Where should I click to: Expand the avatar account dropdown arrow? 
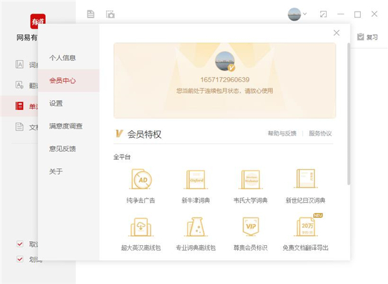(x=305, y=14)
